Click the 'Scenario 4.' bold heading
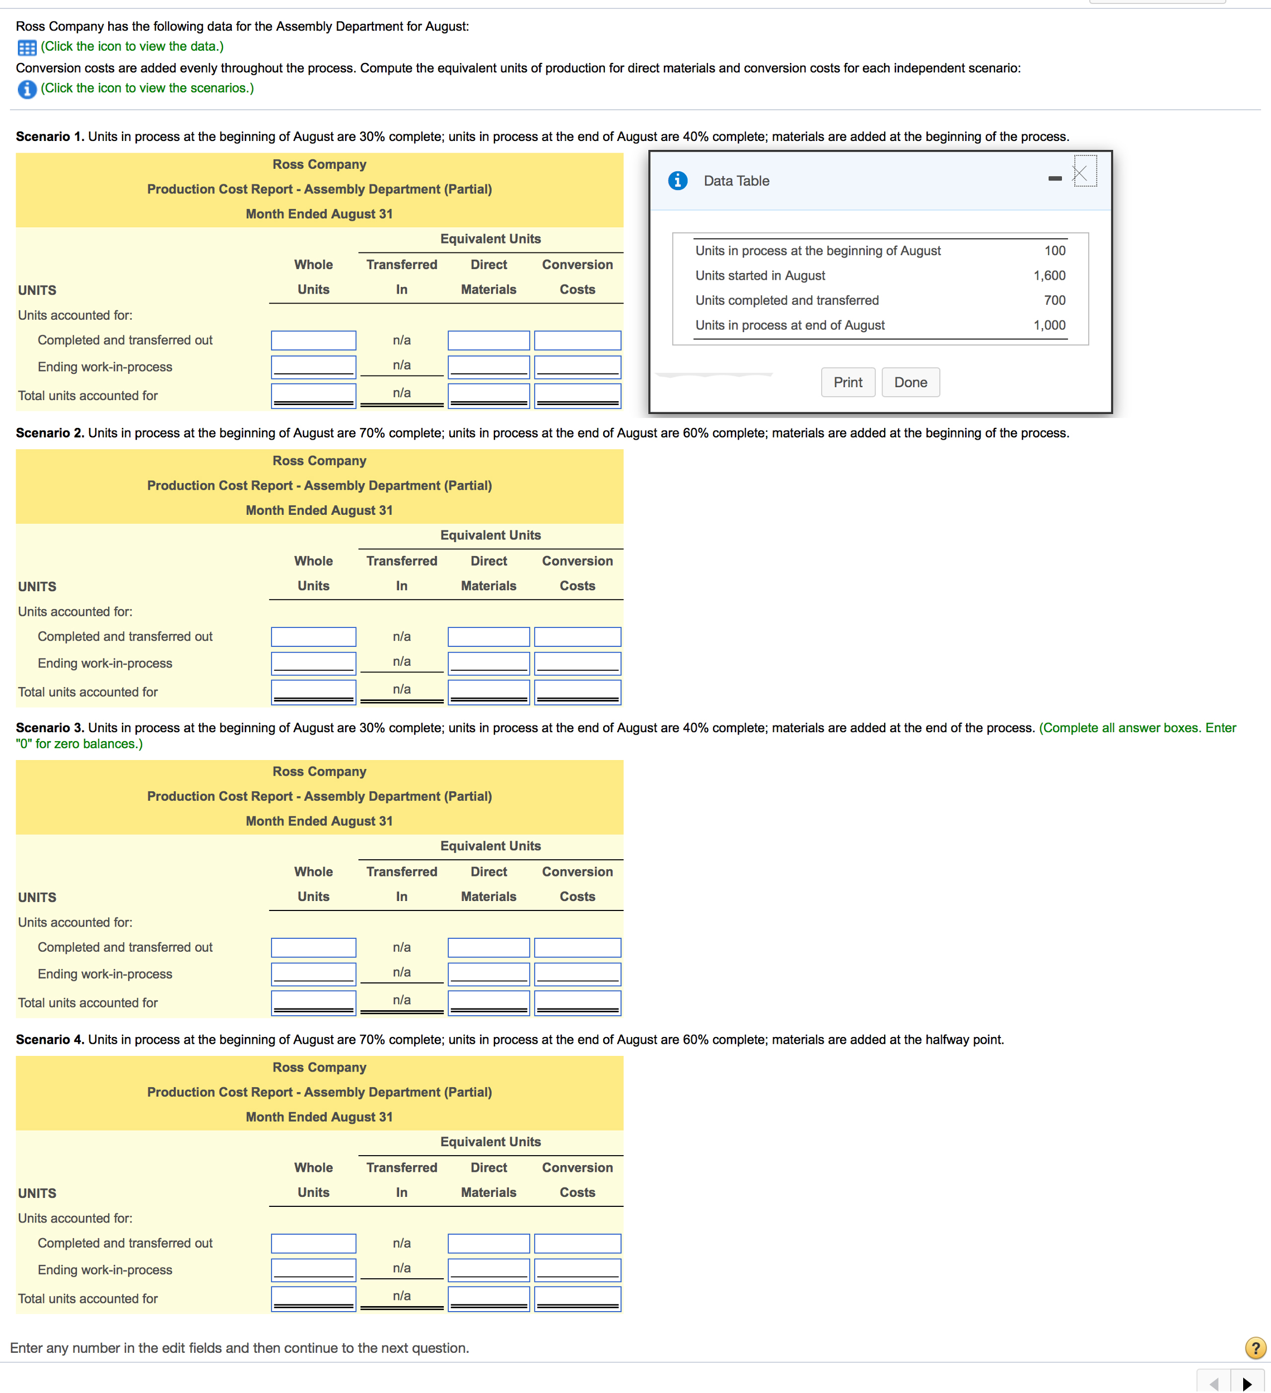Image resolution: width=1271 pixels, height=1393 pixels. pos(50,1039)
